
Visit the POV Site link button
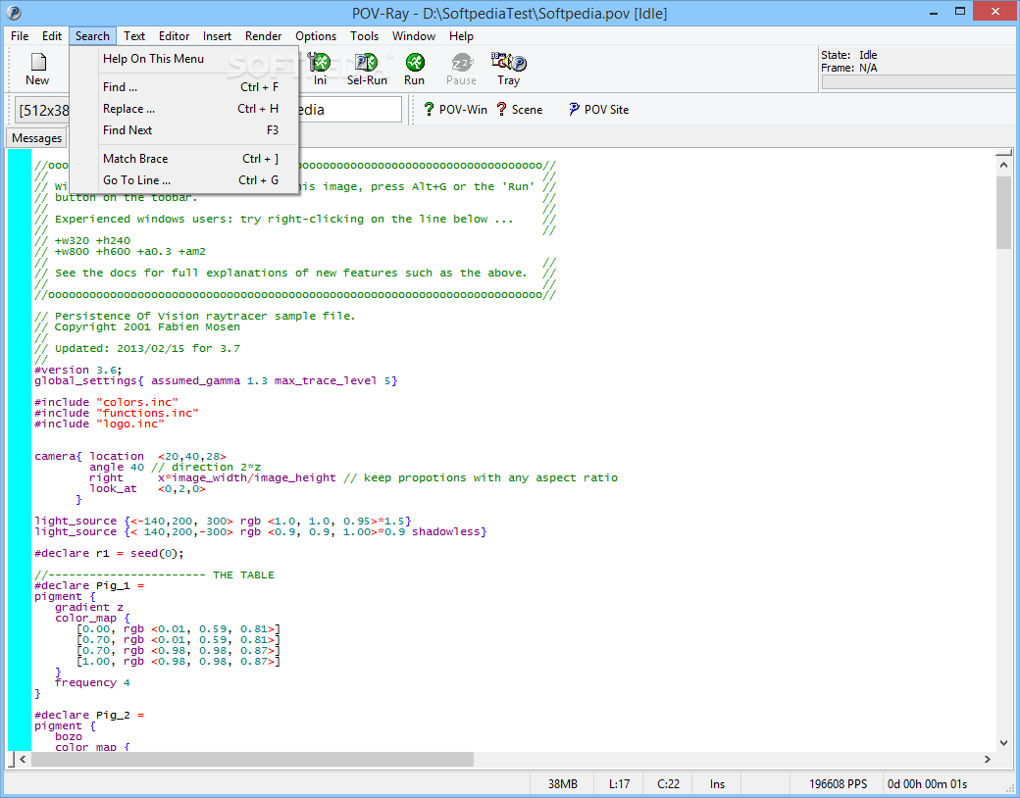(598, 109)
